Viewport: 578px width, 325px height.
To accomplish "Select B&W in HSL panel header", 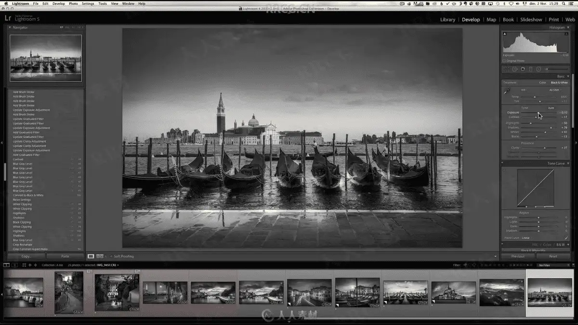I will [x=561, y=245].
